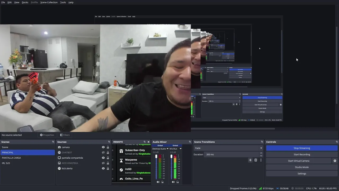Close the REMOTE dock

coord(148,142)
